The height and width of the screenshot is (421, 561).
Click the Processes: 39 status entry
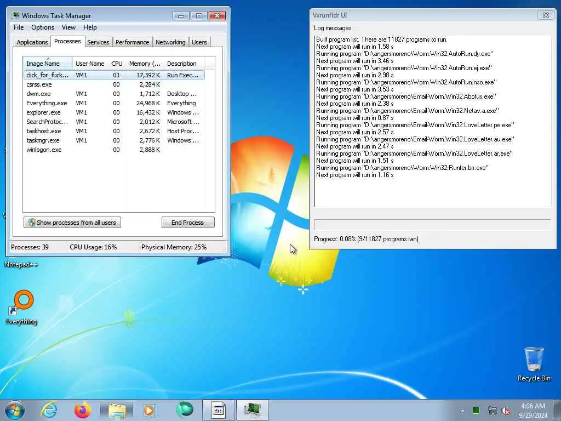click(30, 247)
